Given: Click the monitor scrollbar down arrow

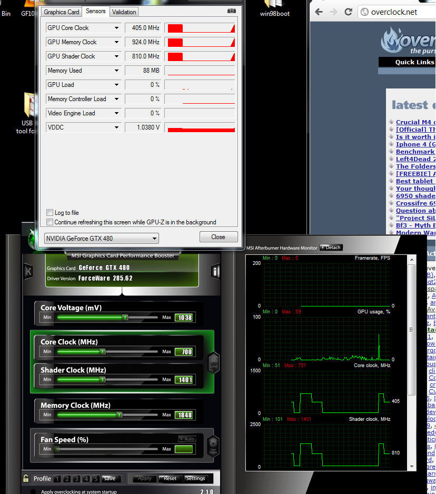Looking at the screenshot, I should coord(411,466).
